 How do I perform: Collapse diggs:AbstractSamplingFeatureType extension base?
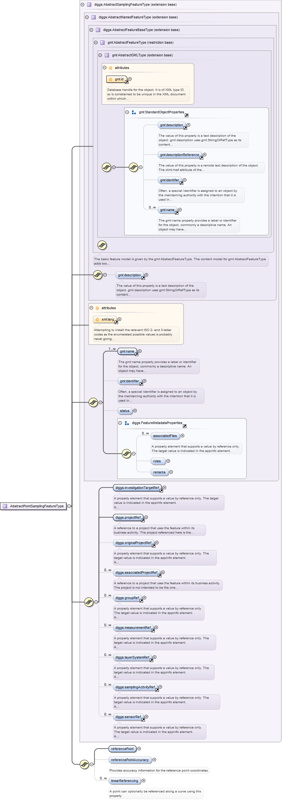coord(82,5)
